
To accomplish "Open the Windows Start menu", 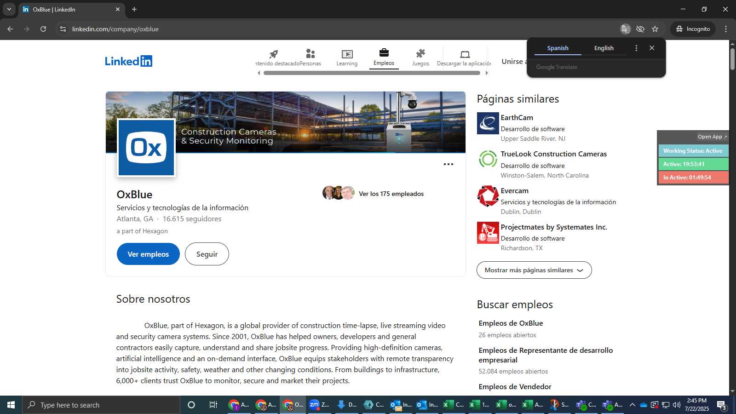I will [11, 405].
